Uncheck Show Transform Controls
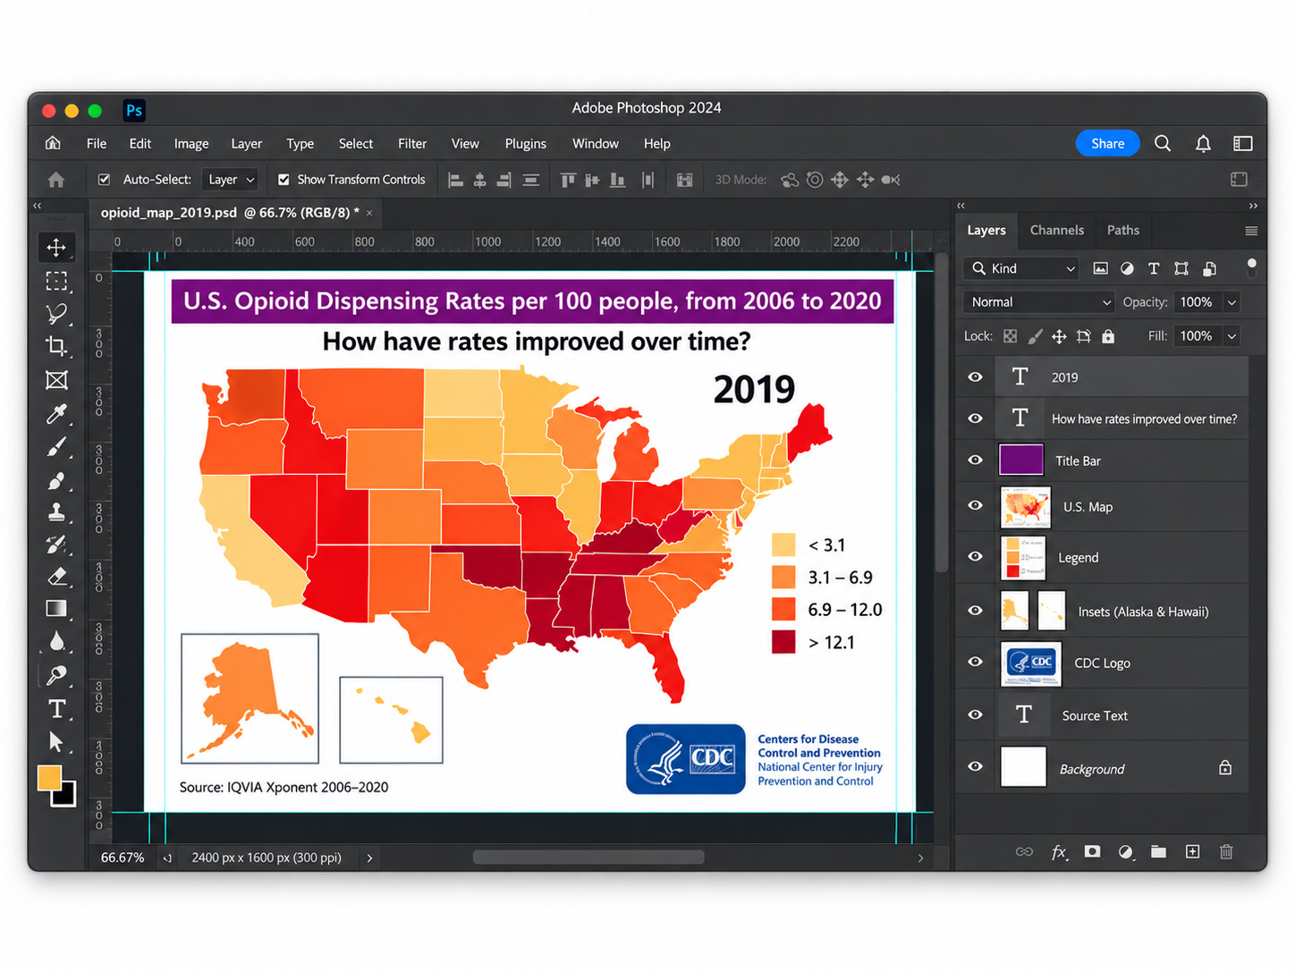This screenshot has width=1295, height=971. click(x=284, y=180)
